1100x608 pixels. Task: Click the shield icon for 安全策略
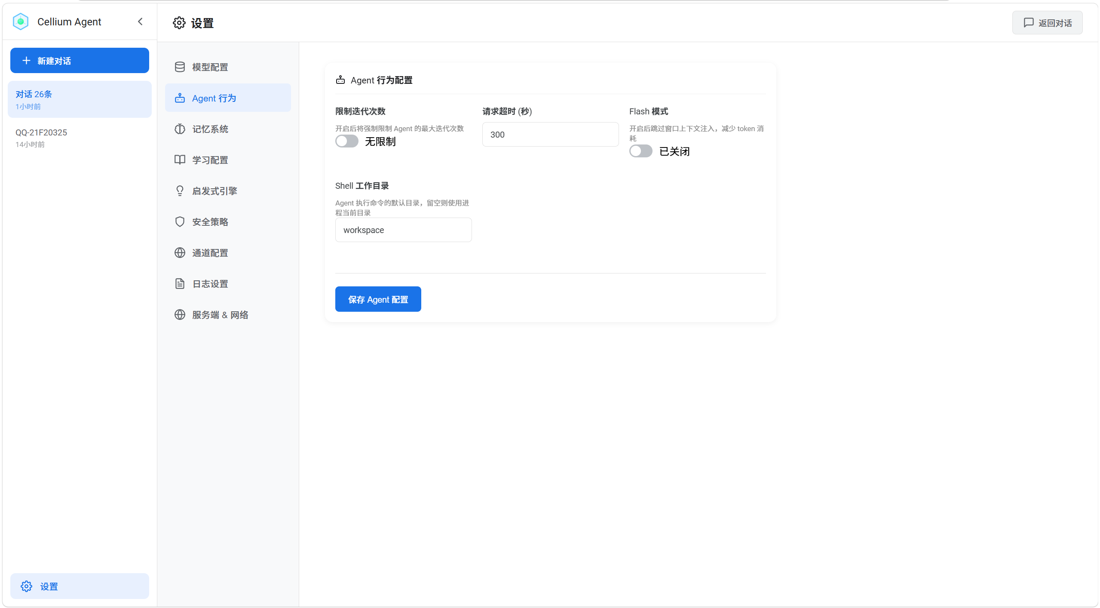pos(180,222)
